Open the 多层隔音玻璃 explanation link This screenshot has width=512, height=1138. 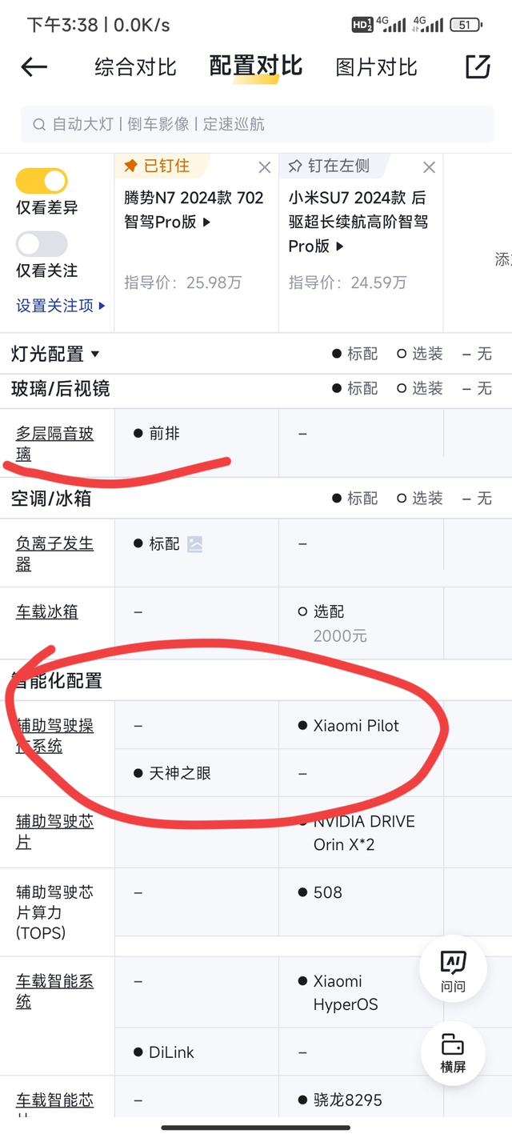point(54,443)
